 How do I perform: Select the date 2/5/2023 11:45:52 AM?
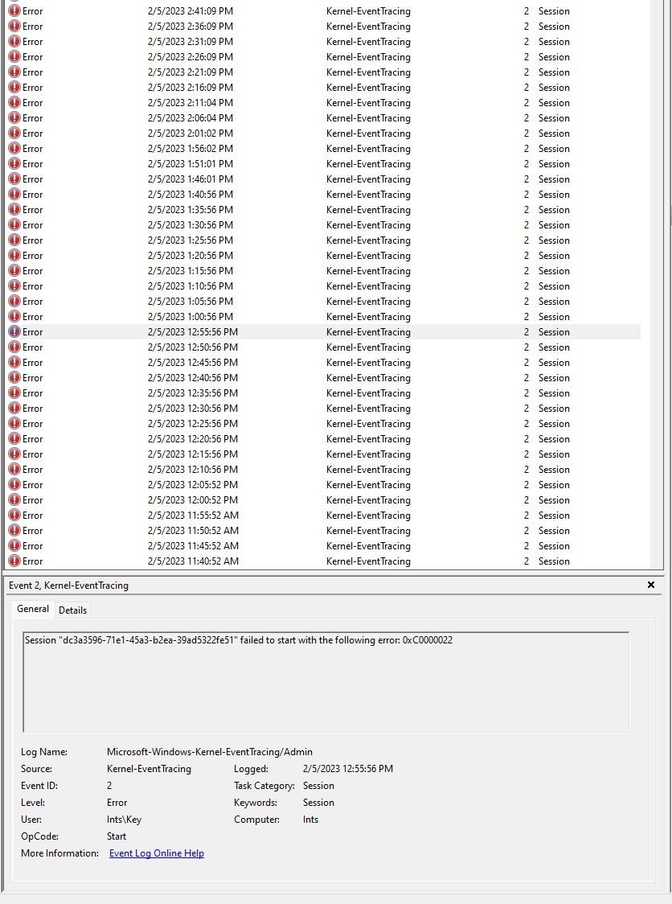click(x=193, y=546)
